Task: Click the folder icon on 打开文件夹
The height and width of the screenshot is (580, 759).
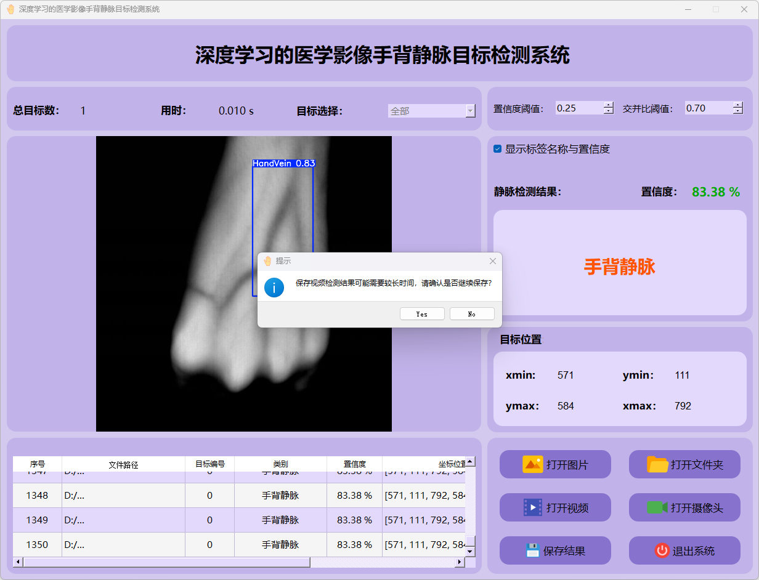Action: (657, 464)
